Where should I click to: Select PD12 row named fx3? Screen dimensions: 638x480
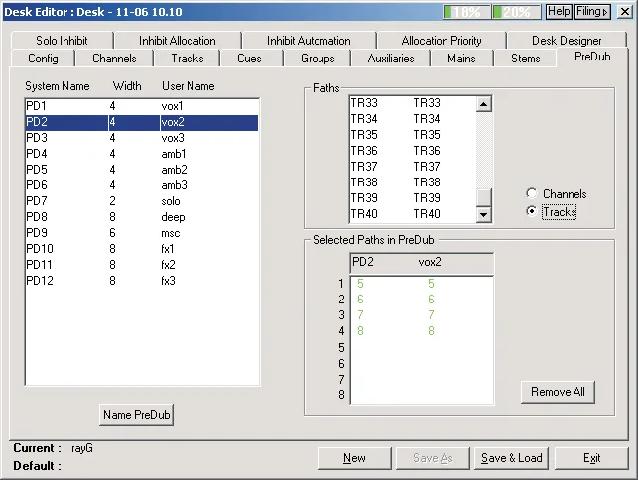142,281
